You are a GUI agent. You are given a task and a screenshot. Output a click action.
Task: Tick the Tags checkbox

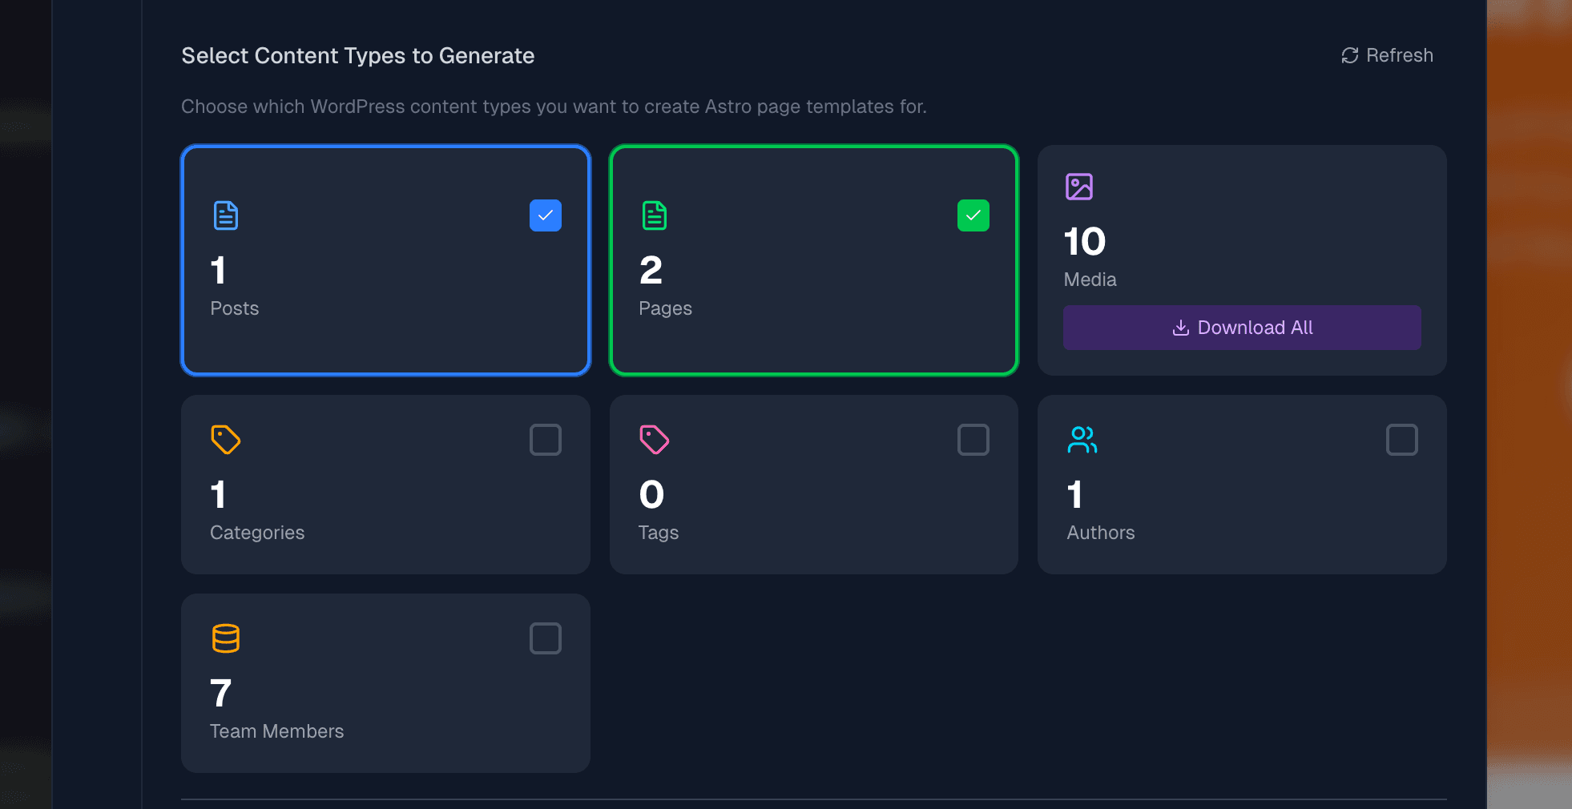click(x=973, y=440)
